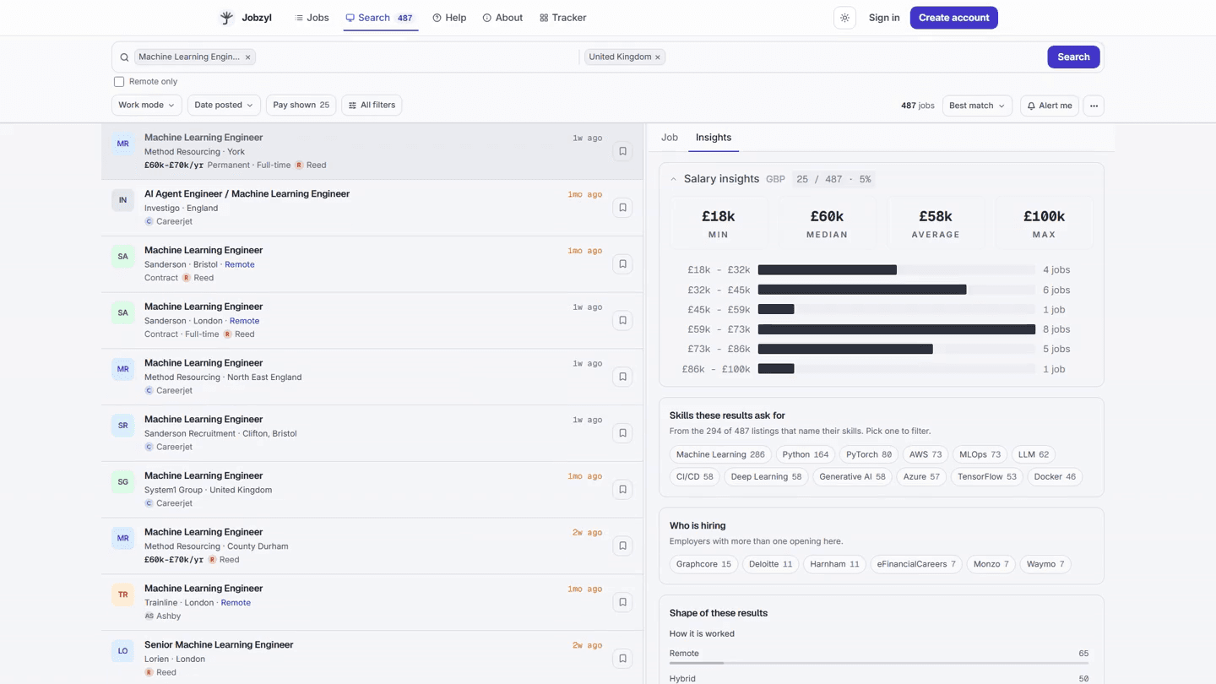Click the search magnifier icon
This screenshot has height=684, width=1216.
click(124, 57)
